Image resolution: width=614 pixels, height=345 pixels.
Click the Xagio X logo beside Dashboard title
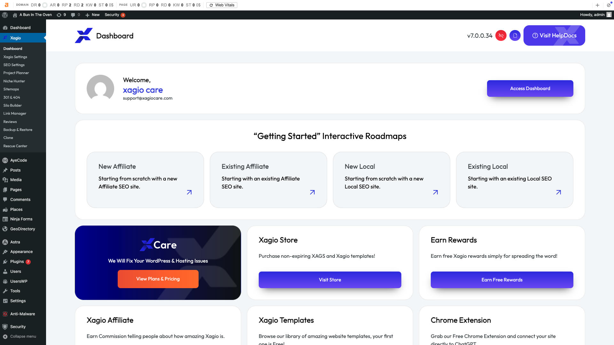(84, 35)
